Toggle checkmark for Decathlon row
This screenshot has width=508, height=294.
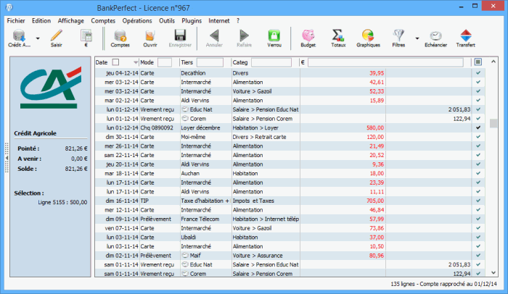click(478, 73)
